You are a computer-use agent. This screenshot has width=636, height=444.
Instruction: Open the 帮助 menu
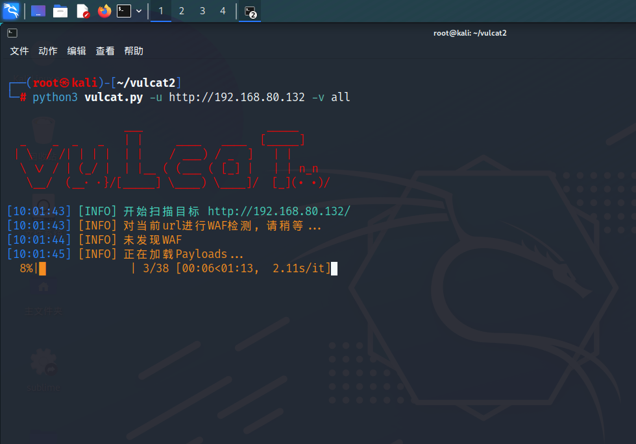click(x=134, y=51)
